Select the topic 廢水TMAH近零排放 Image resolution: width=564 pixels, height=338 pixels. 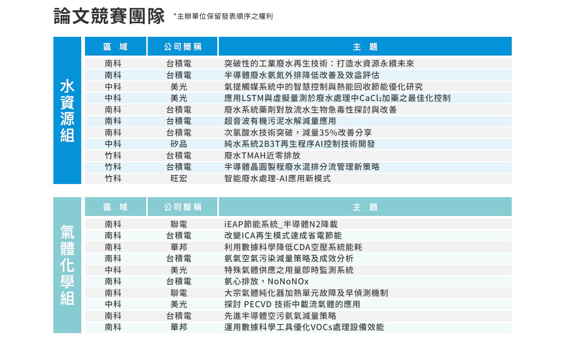point(262,155)
